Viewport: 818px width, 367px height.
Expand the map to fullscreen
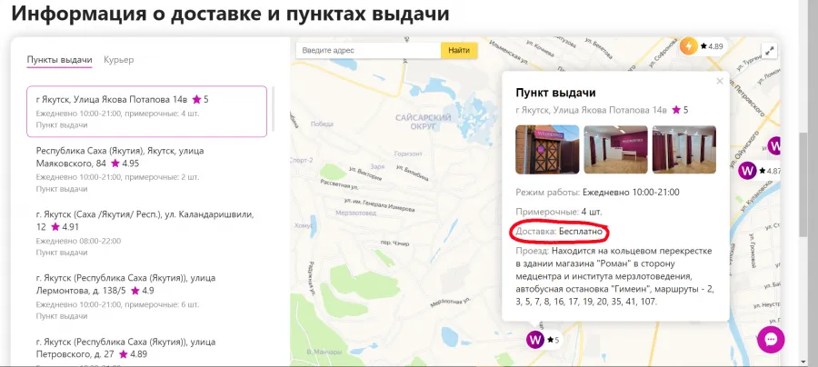[770, 51]
